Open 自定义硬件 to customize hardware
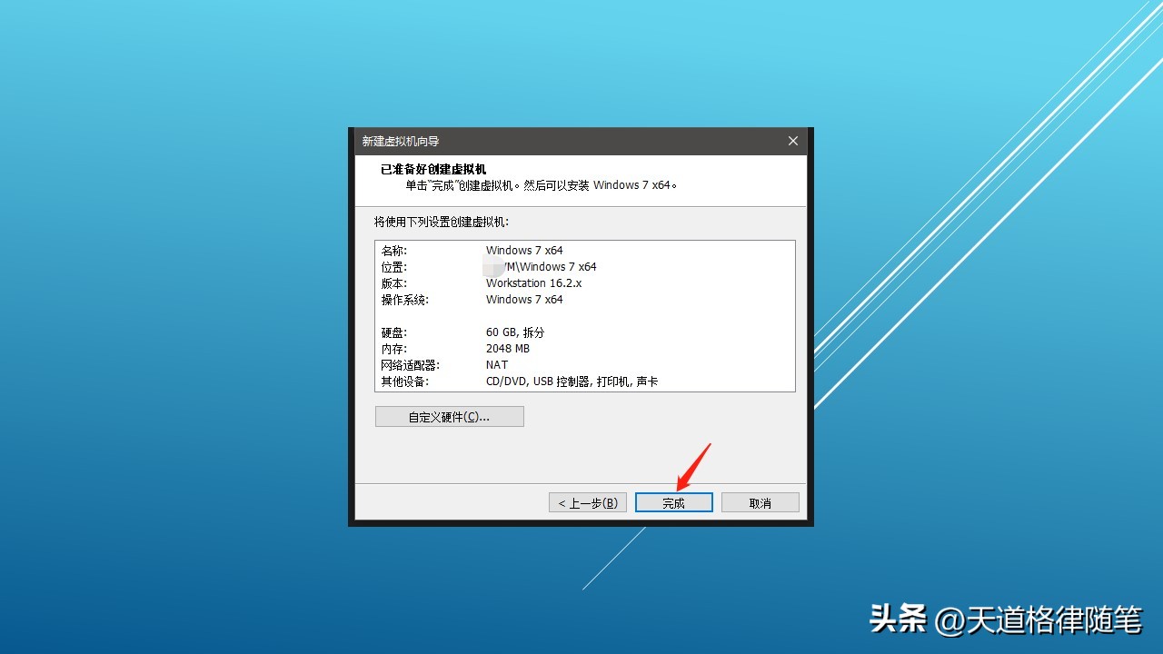This screenshot has height=654, width=1163. (449, 416)
